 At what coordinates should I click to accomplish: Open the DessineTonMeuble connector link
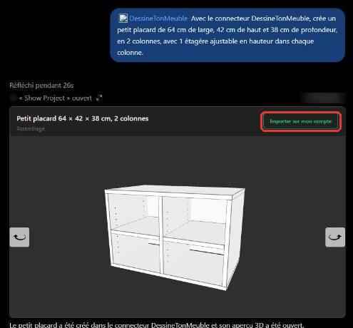[x=158, y=19]
